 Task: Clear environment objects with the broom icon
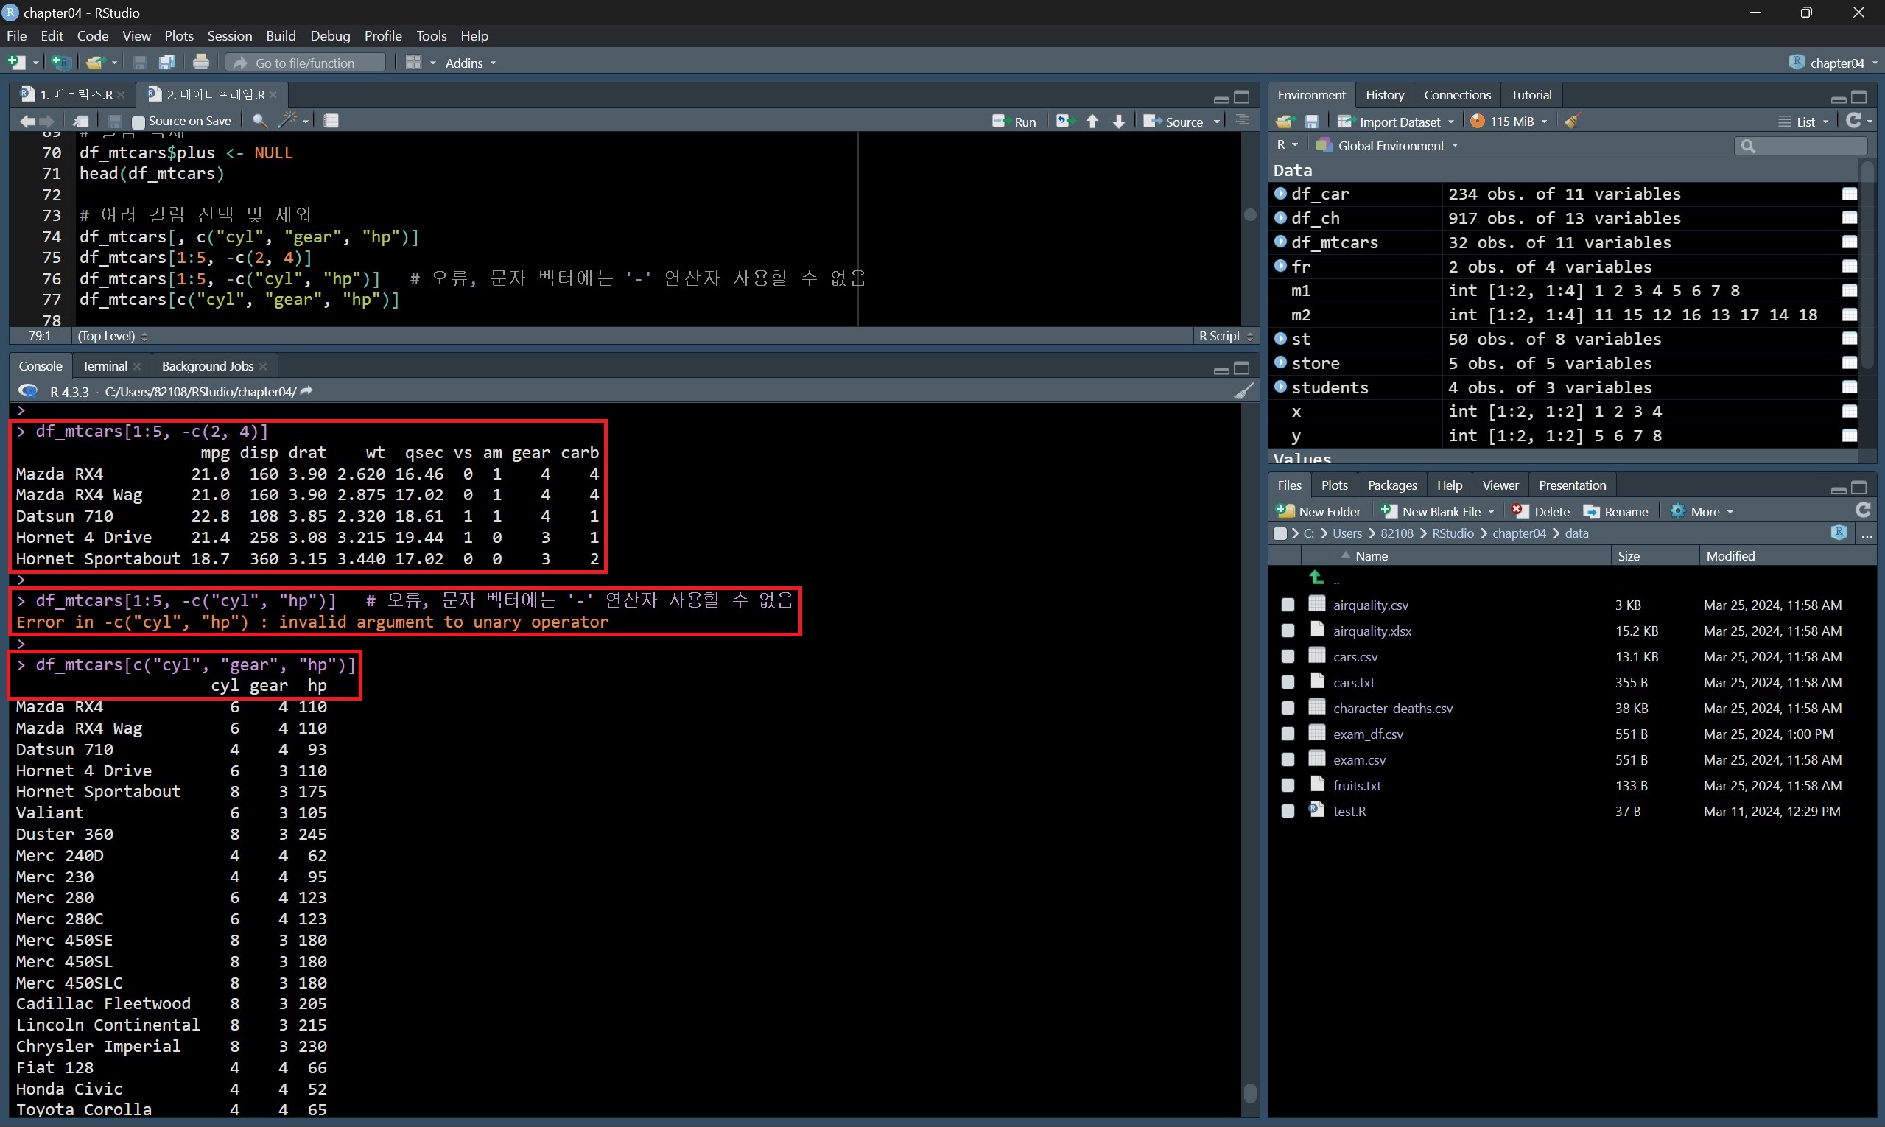click(1572, 122)
